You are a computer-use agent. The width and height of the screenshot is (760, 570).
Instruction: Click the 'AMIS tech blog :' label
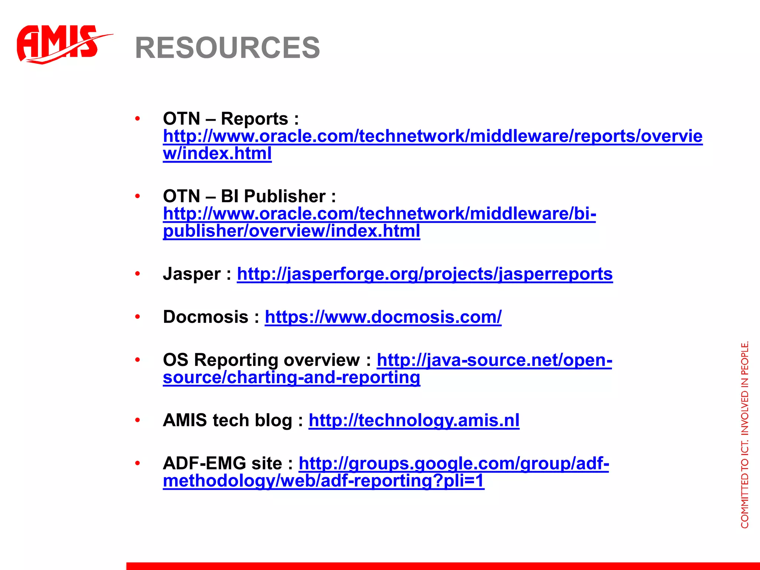coord(233,421)
